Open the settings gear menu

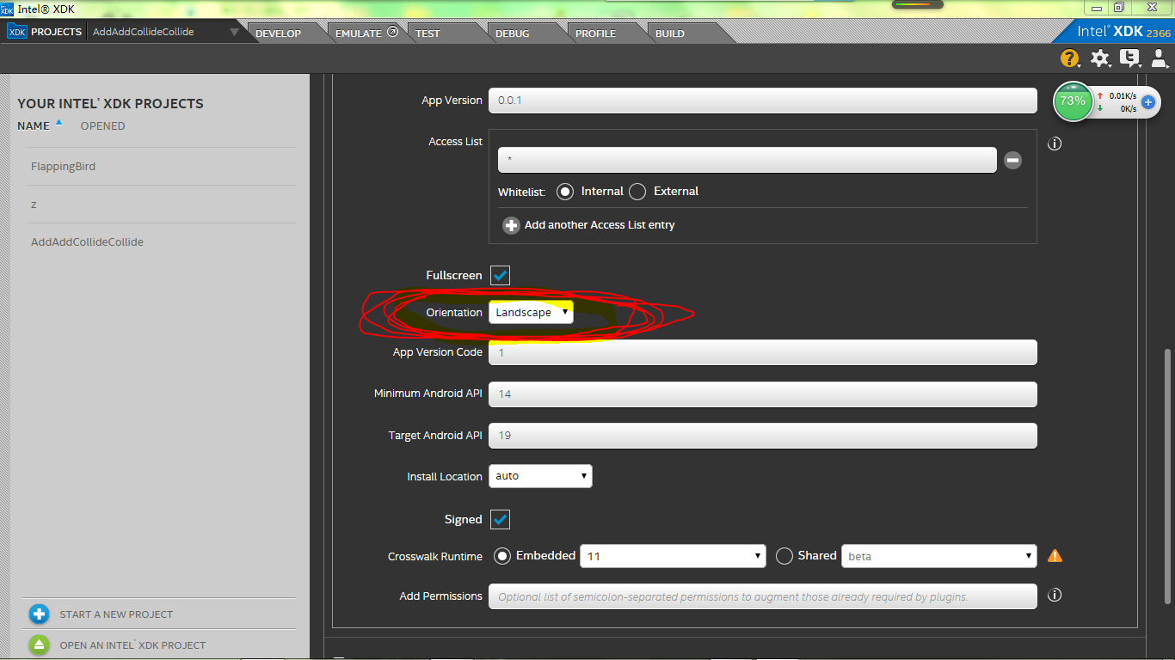point(1100,58)
